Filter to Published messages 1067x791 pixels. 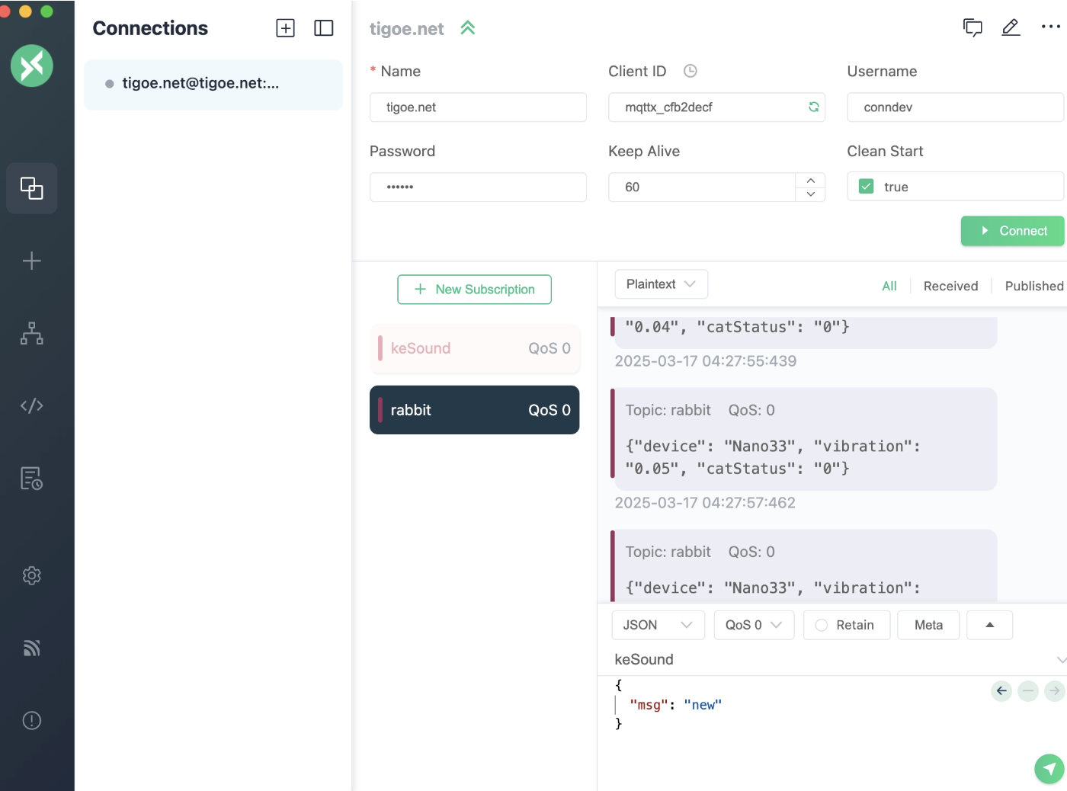[1034, 286]
